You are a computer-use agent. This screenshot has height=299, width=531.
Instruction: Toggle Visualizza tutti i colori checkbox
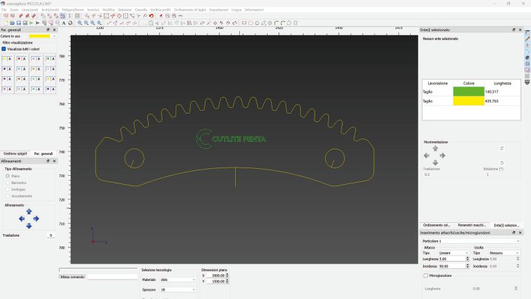tap(3, 49)
